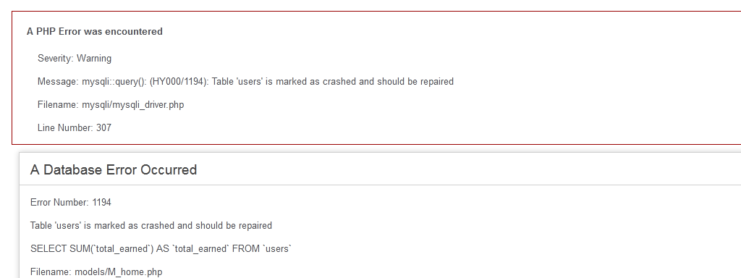The width and height of the screenshot is (741, 278).
Task: Click the 'Error Number: 1194' line
Action: [x=71, y=203]
